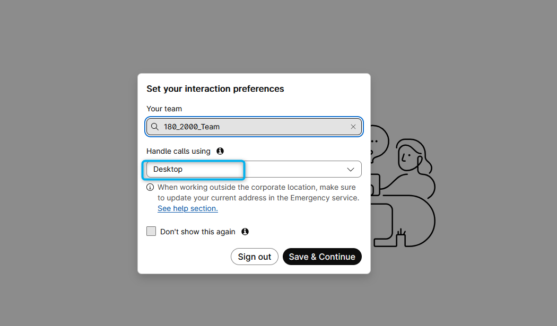
Task: Focus the "180_2000_Team" team input field
Action: [255, 127]
